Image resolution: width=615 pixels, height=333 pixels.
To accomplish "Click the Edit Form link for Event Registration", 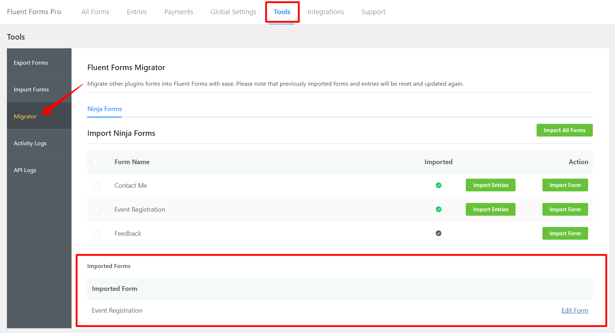I will click(575, 310).
